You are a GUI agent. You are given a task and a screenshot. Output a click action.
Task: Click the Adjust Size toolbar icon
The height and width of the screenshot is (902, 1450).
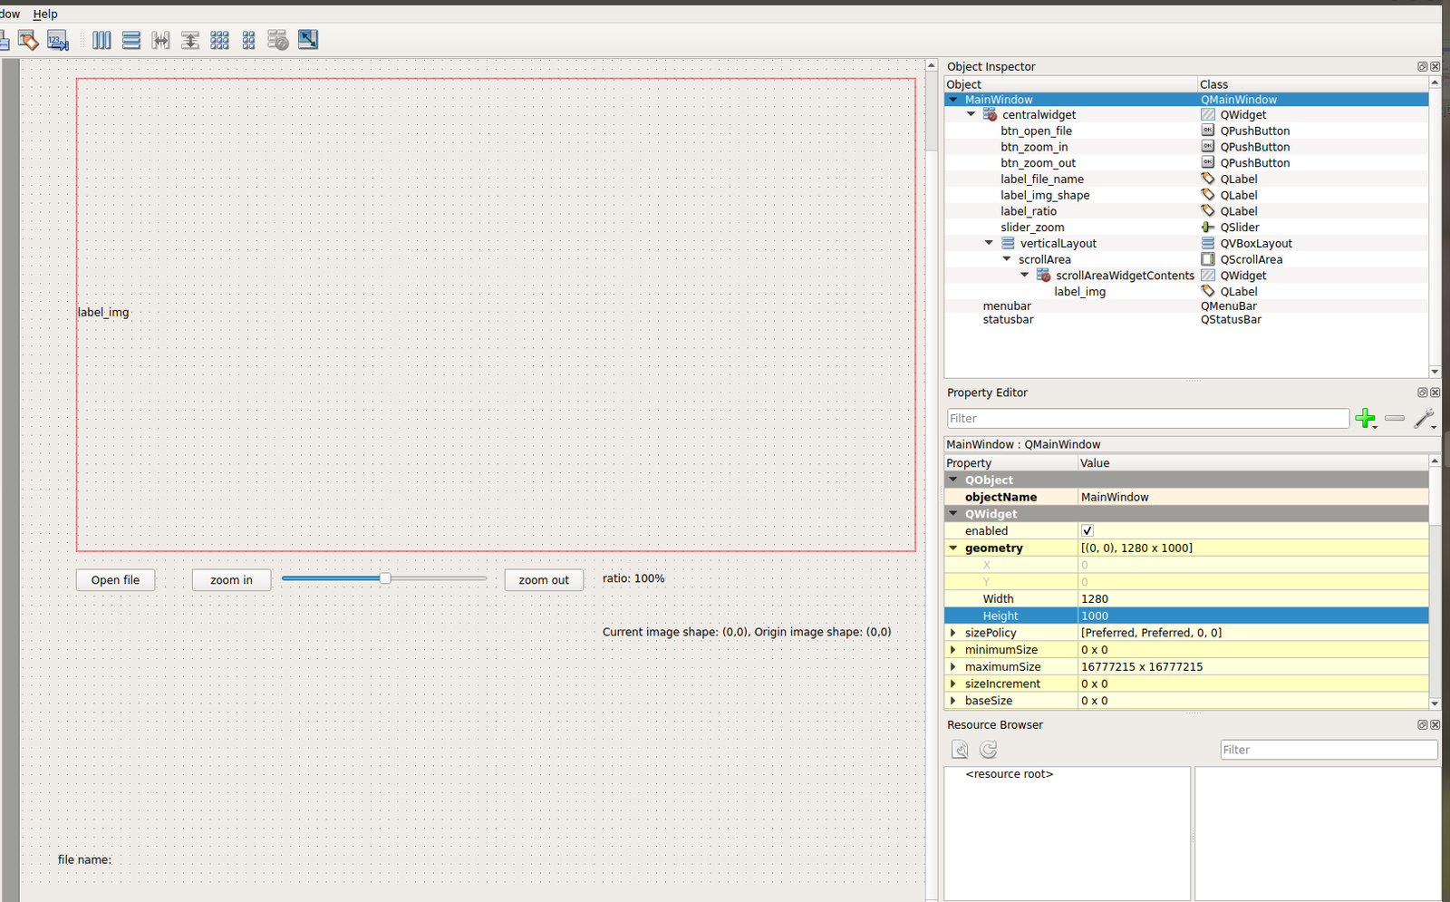tap(308, 40)
